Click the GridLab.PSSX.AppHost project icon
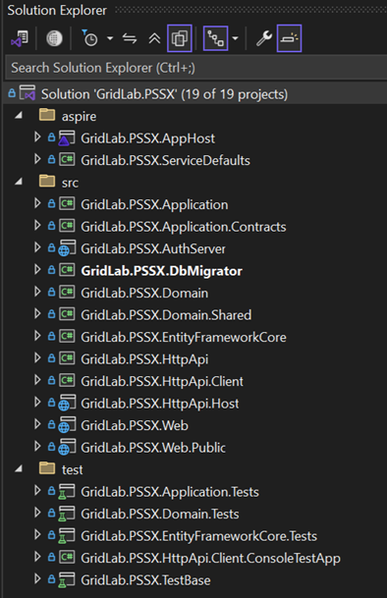 click(67, 138)
